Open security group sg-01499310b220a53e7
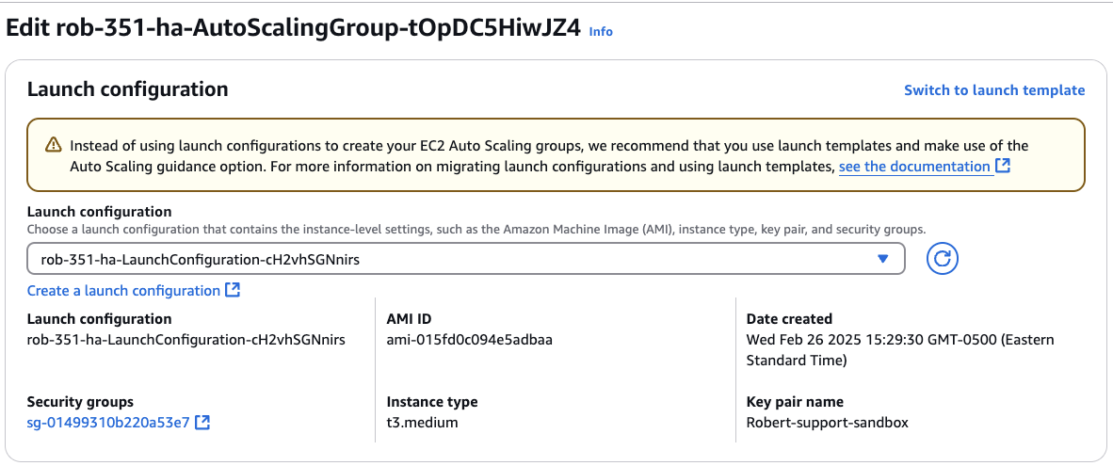Viewport: 1113px width, 466px height. click(x=108, y=423)
